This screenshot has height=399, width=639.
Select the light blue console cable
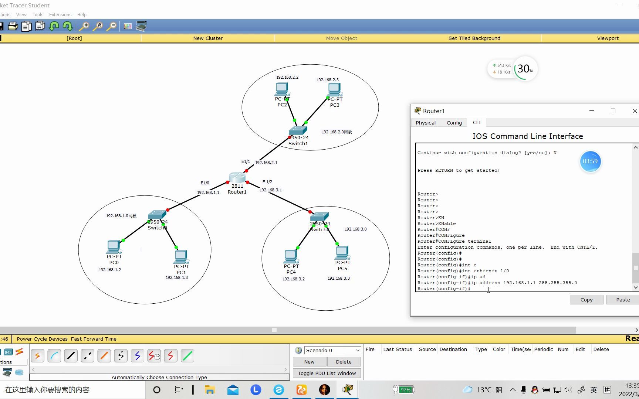point(54,356)
